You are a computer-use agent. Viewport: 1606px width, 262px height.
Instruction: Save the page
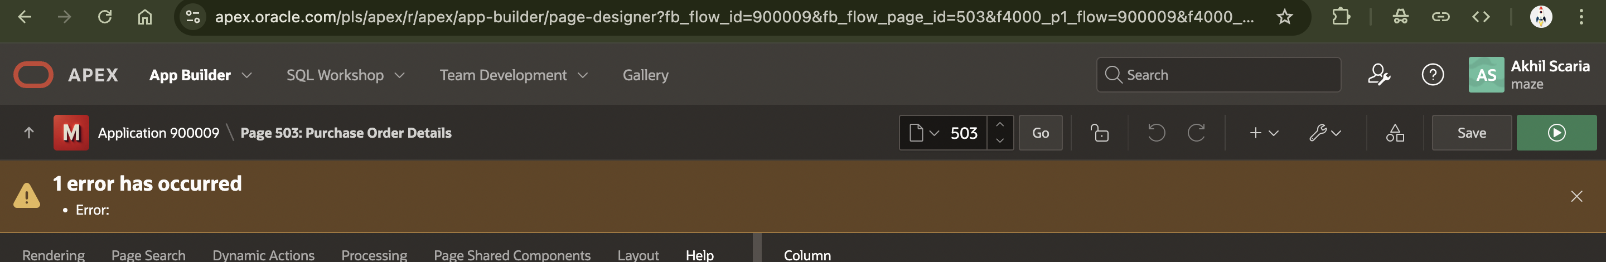click(x=1472, y=133)
